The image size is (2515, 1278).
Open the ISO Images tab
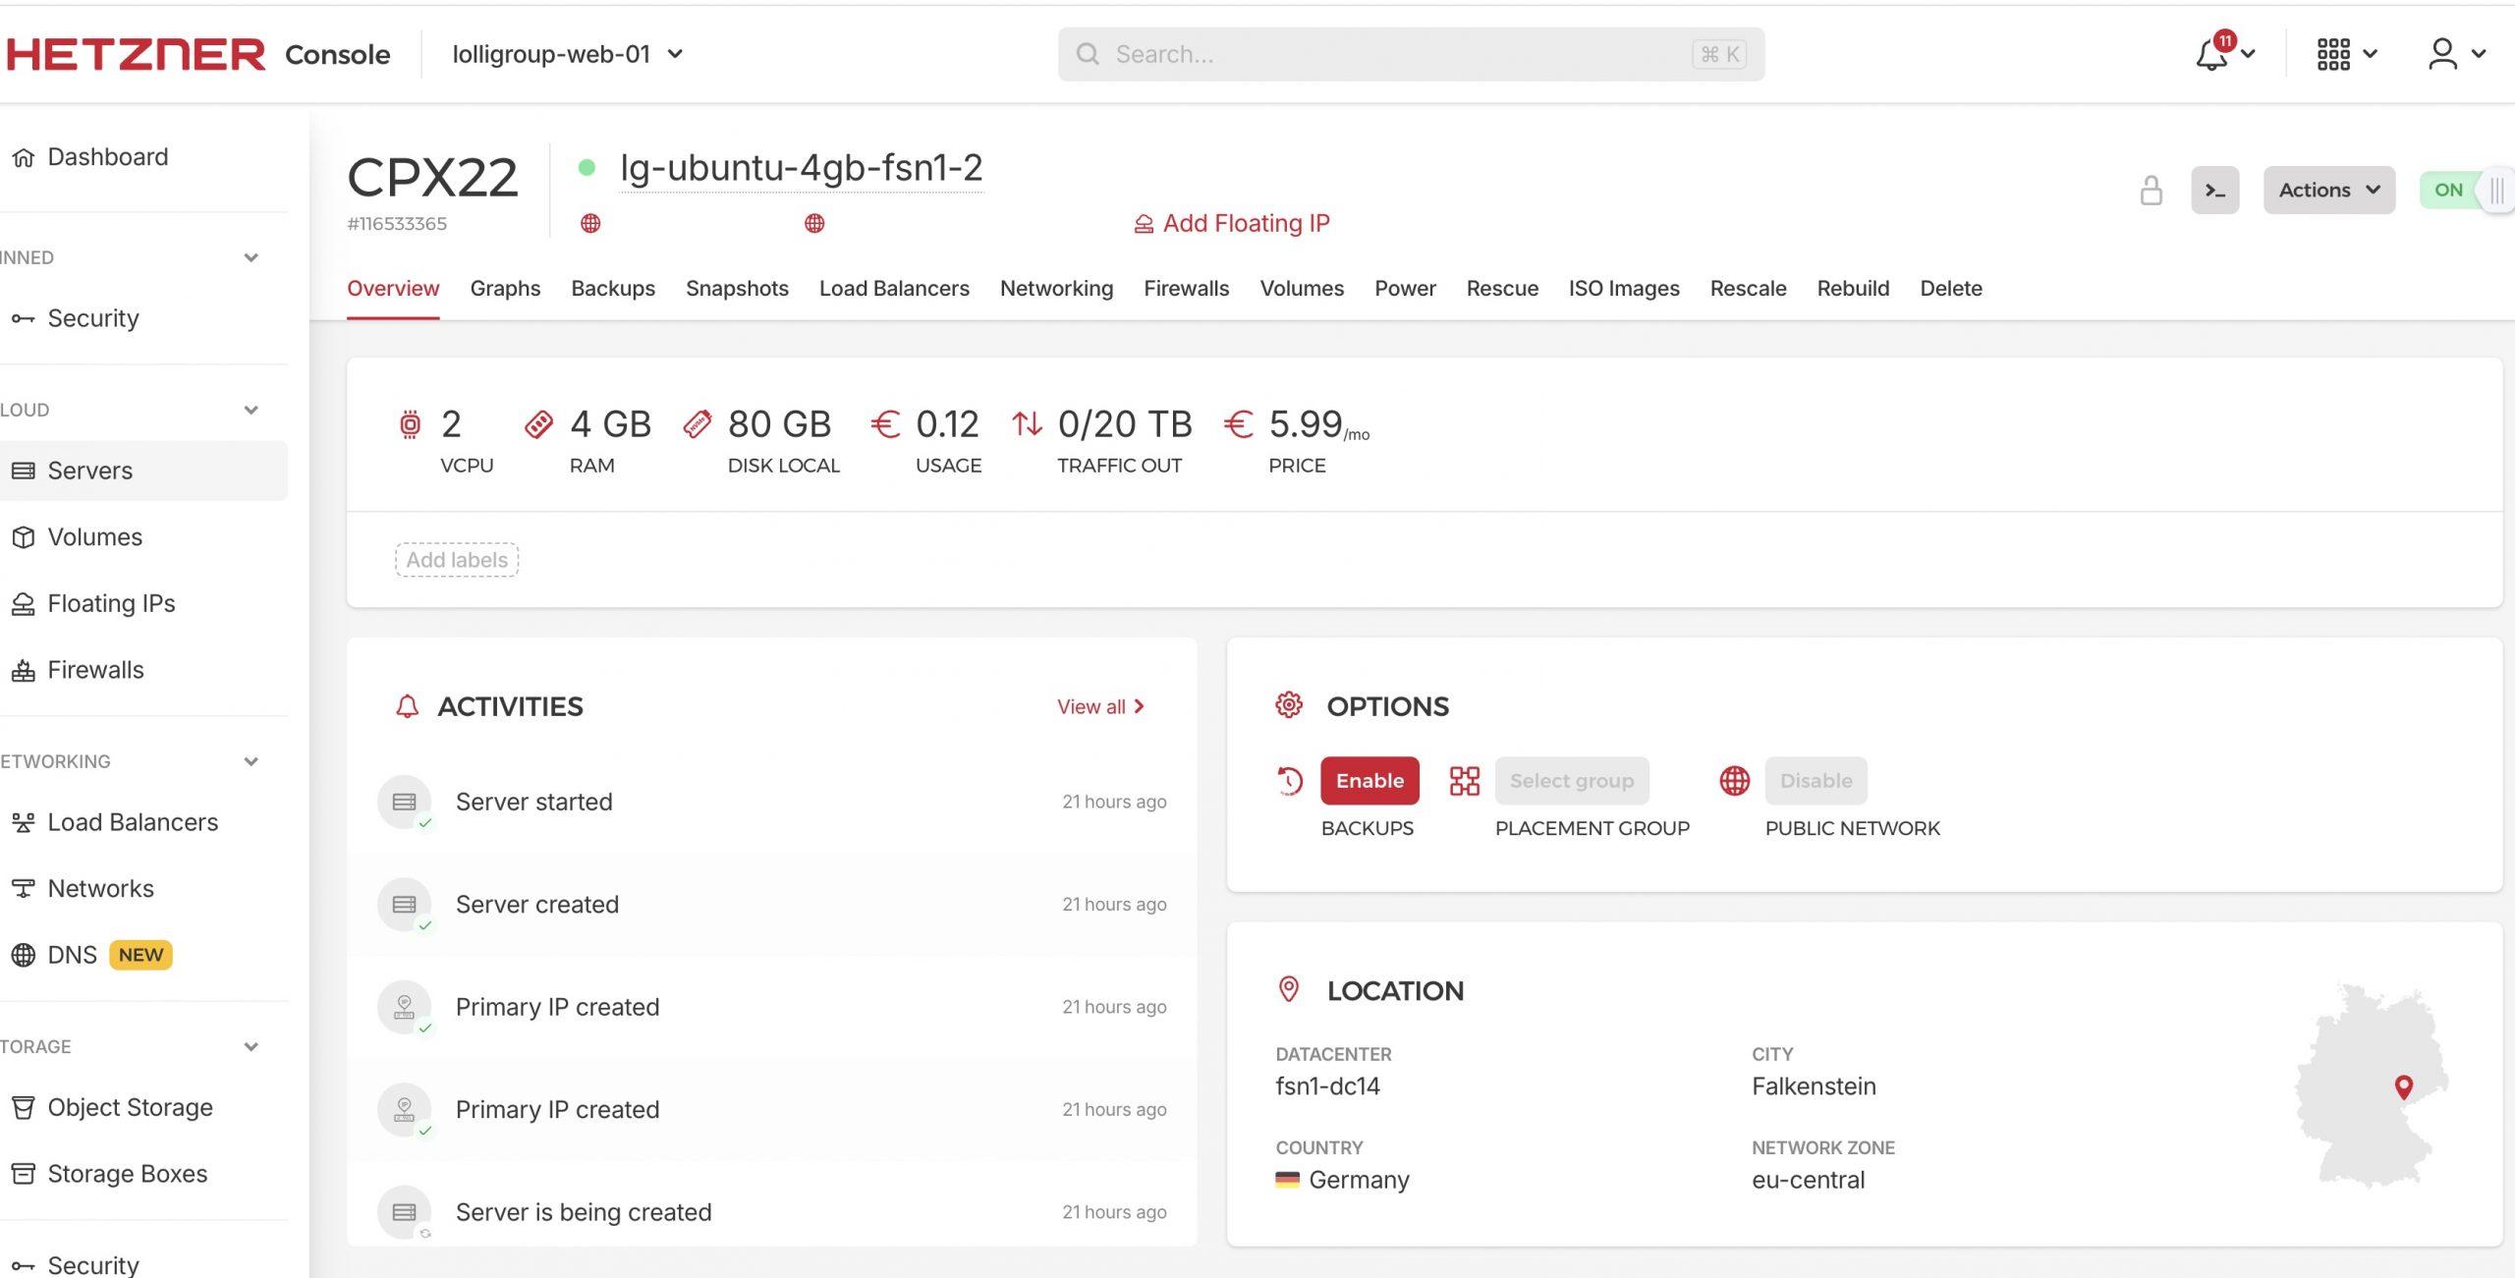coord(1624,289)
